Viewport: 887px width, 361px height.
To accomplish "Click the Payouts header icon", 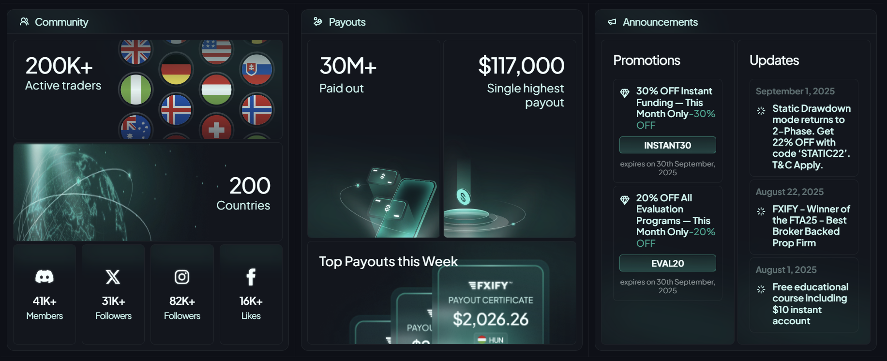I will click(318, 22).
